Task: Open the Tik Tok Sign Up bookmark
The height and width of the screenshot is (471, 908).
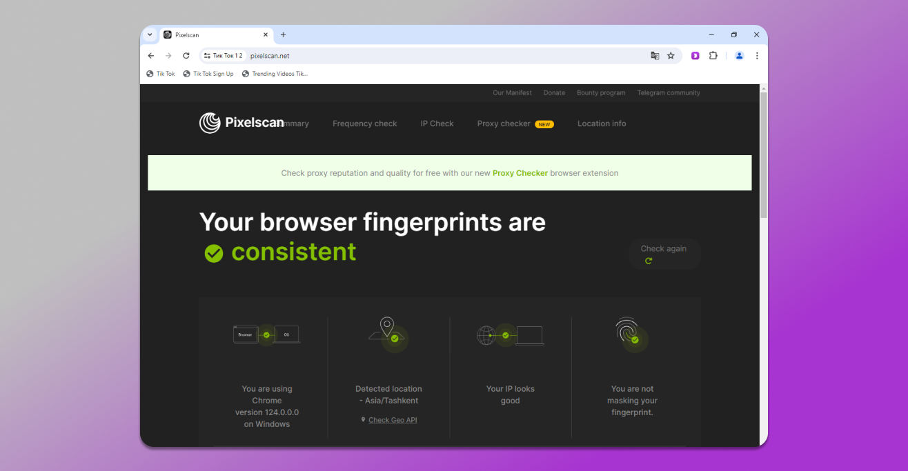Action: pos(213,74)
